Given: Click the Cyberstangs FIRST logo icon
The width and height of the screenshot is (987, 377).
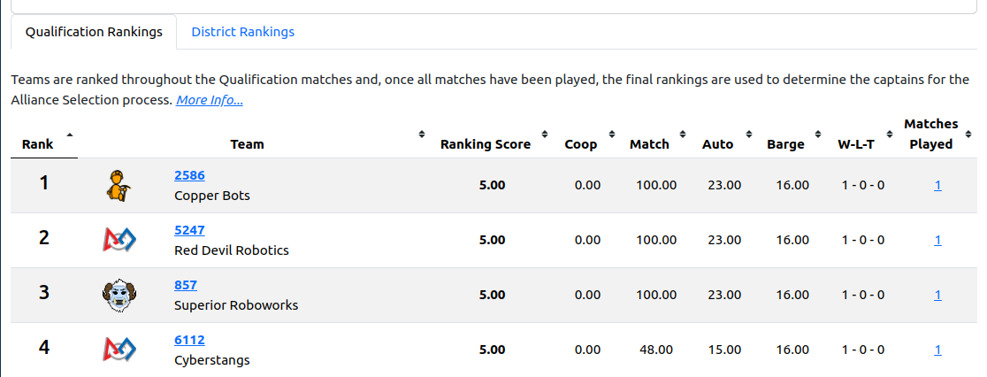Looking at the screenshot, I should [x=119, y=349].
